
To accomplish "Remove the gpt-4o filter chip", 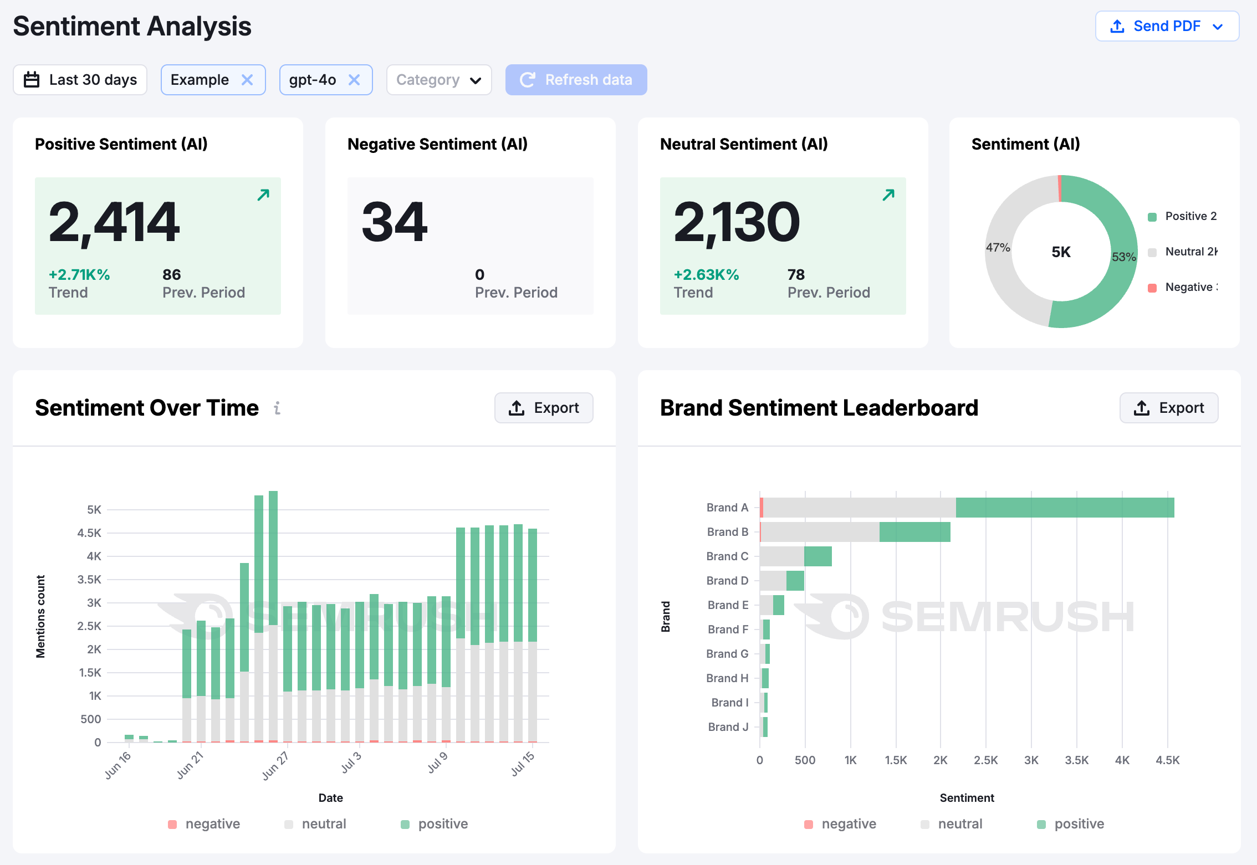I will tap(354, 79).
